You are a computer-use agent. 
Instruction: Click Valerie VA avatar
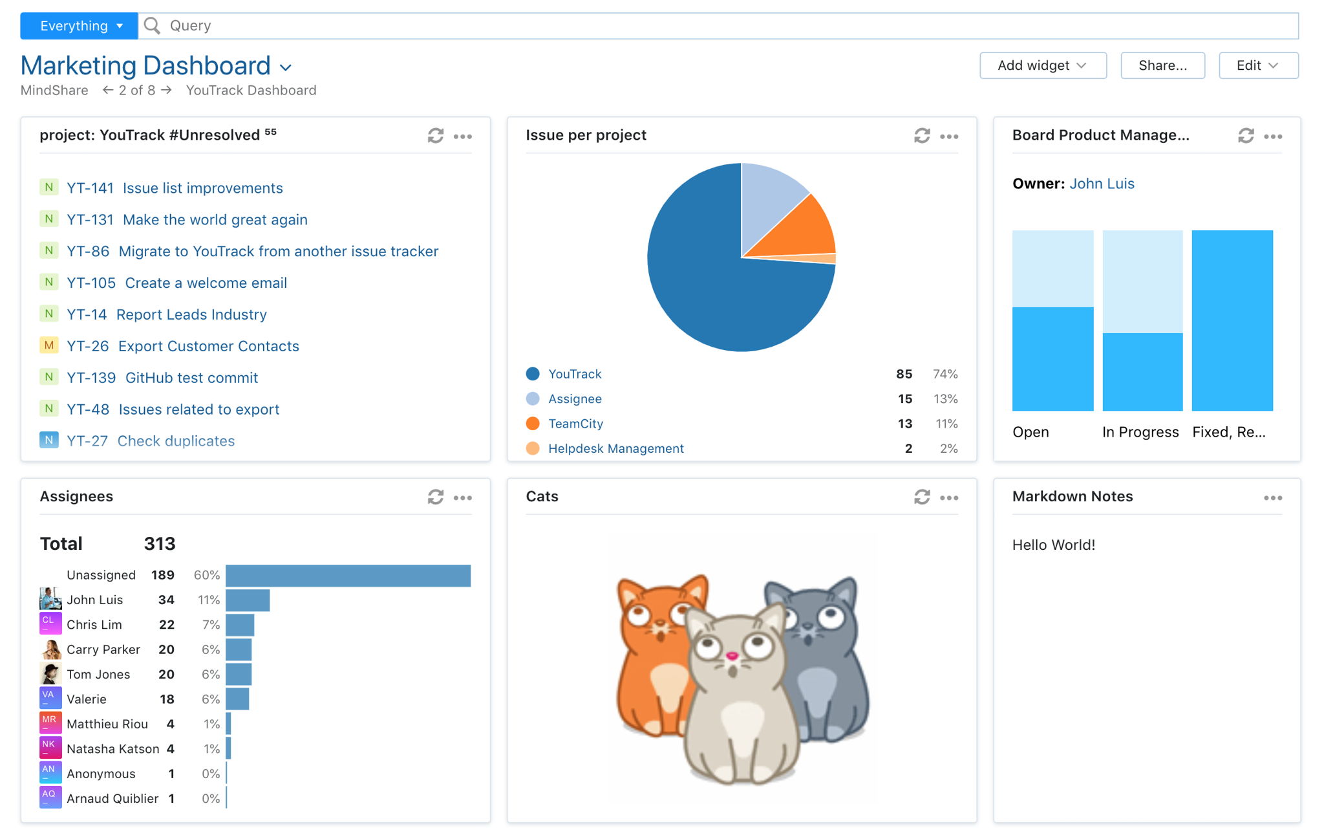50,698
